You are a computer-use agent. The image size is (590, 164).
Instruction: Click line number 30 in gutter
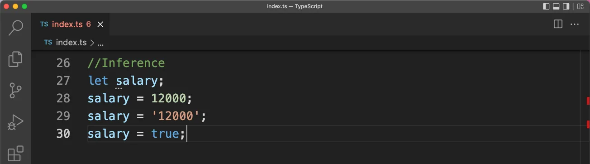tap(63, 134)
